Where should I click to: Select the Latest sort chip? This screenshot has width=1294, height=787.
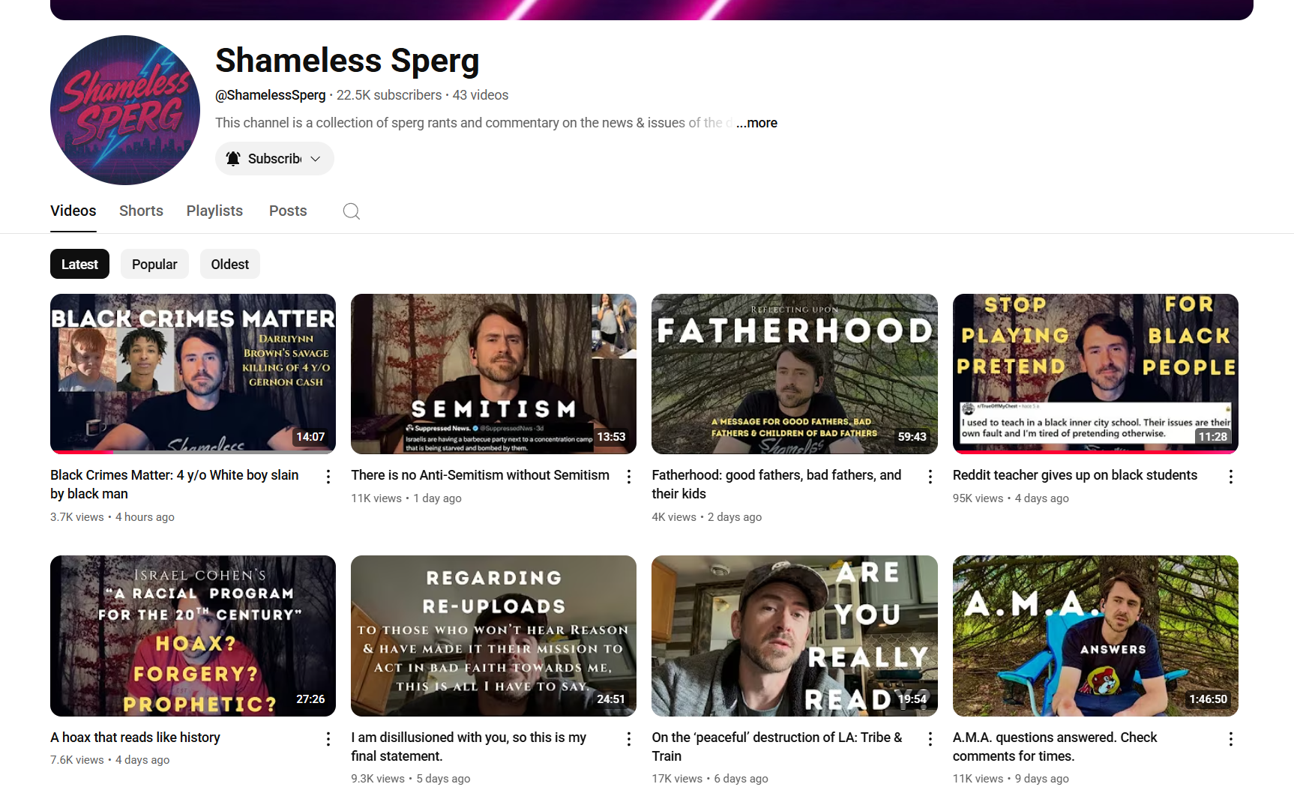[x=79, y=264]
